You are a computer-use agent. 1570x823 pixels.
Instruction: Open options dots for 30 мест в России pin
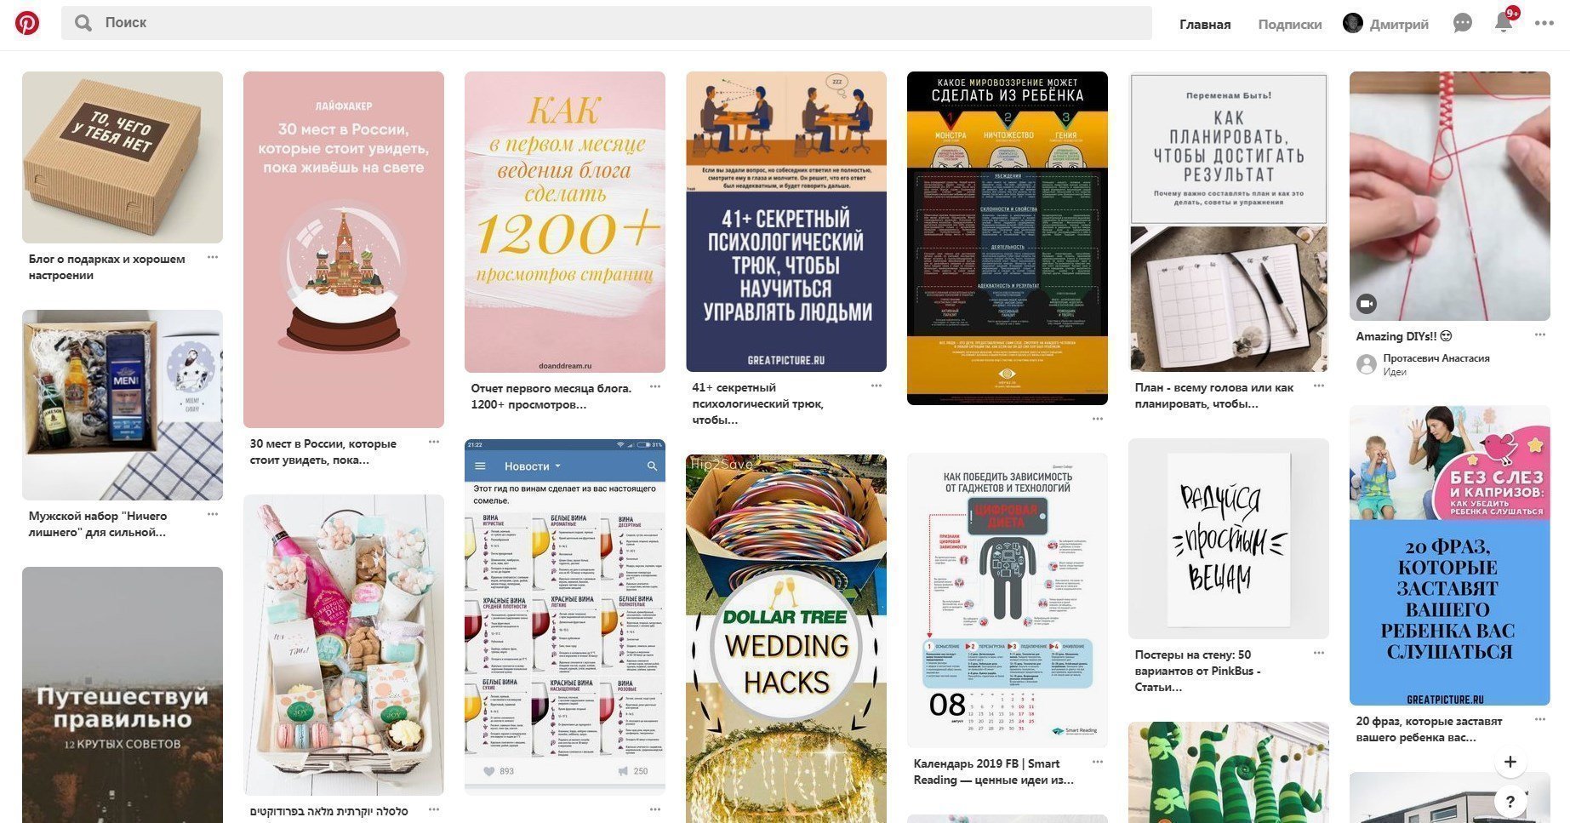pyautogui.click(x=434, y=442)
